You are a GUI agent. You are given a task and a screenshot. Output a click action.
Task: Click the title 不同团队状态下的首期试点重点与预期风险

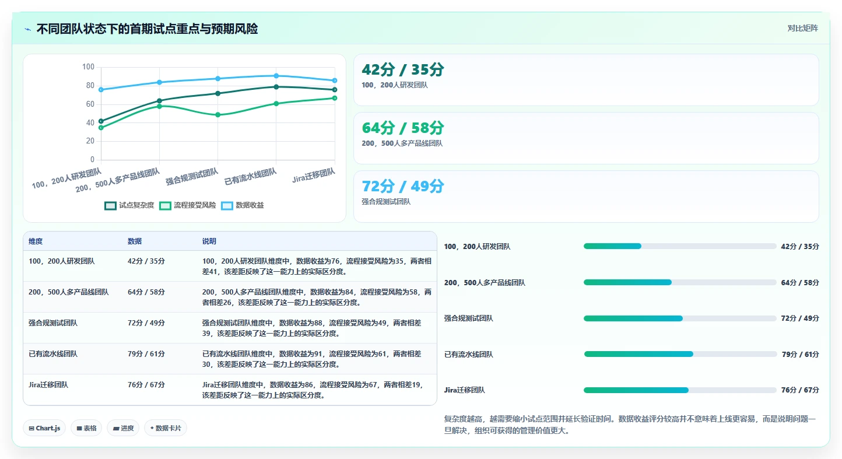click(147, 29)
